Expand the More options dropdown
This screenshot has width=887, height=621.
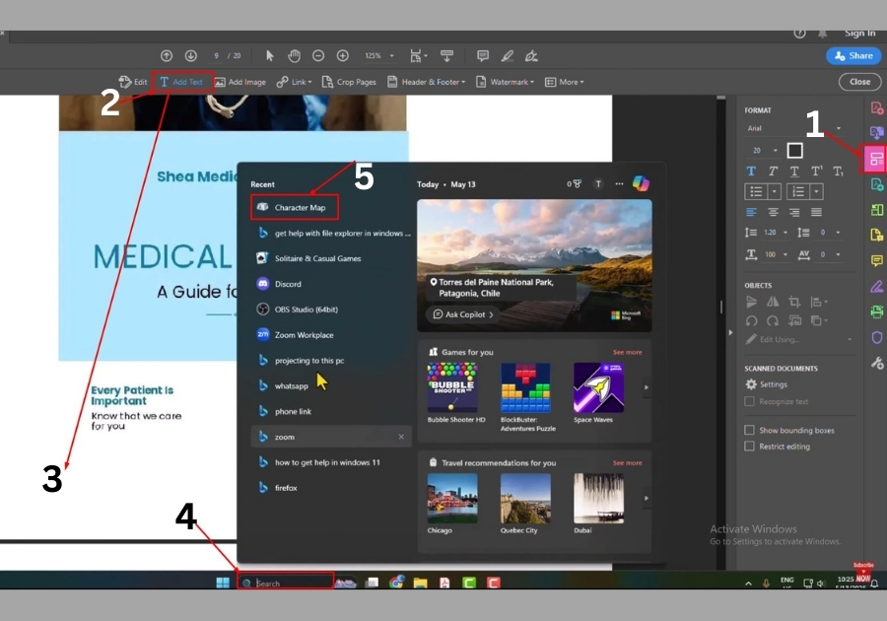[x=564, y=82]
